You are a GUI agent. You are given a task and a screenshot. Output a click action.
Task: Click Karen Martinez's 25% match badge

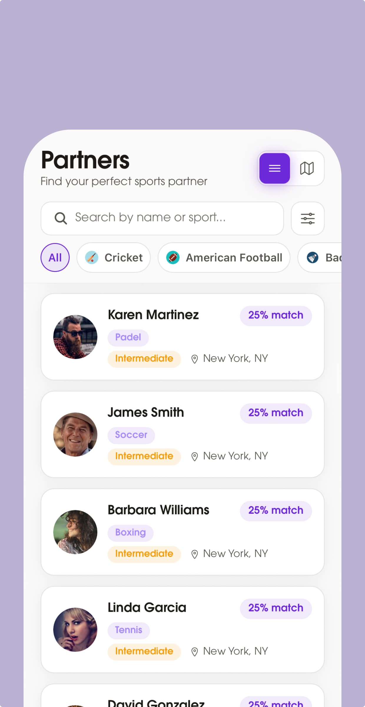tap(276, 315)
